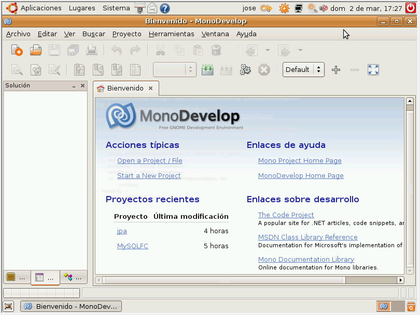Screen dimensions: 420x315
Task: Click the Bienvenido - MonoDev... taskbar button
Action: click(71, 306)
